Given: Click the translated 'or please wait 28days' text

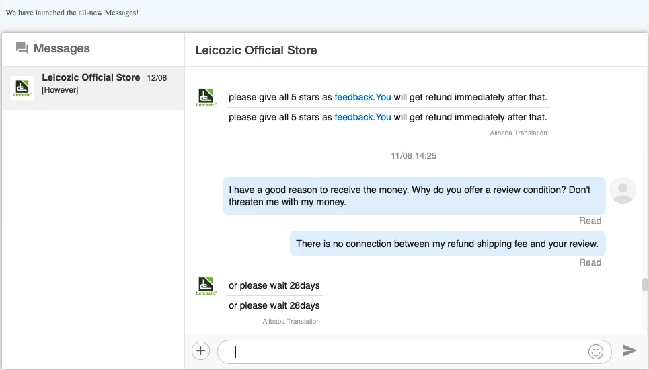Looking at the screenshot, I should 274,306.
